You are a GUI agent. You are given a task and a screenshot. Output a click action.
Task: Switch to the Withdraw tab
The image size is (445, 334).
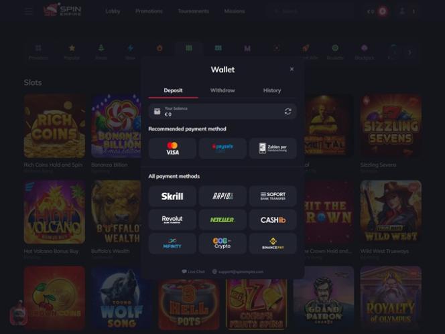[x=222, y=90]
